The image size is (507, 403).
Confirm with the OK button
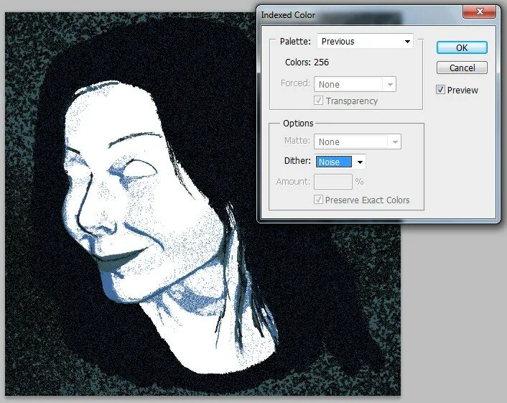coord(462,48)
